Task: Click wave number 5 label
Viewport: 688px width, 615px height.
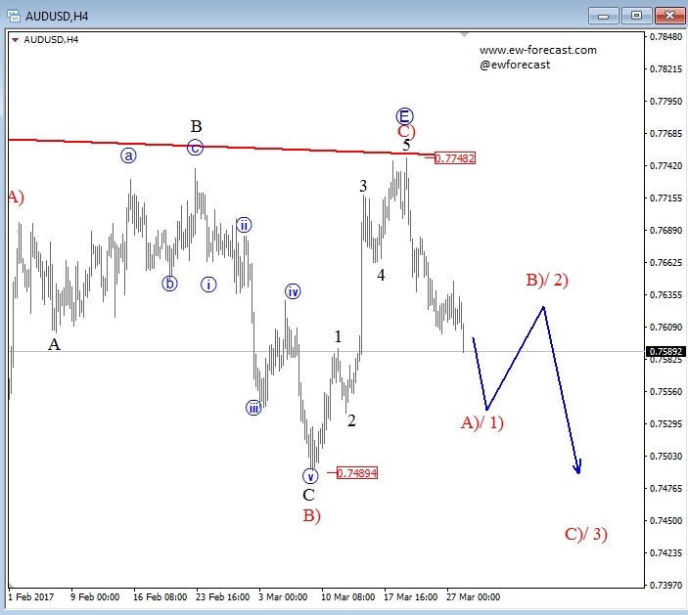Action: coord(407,145)
